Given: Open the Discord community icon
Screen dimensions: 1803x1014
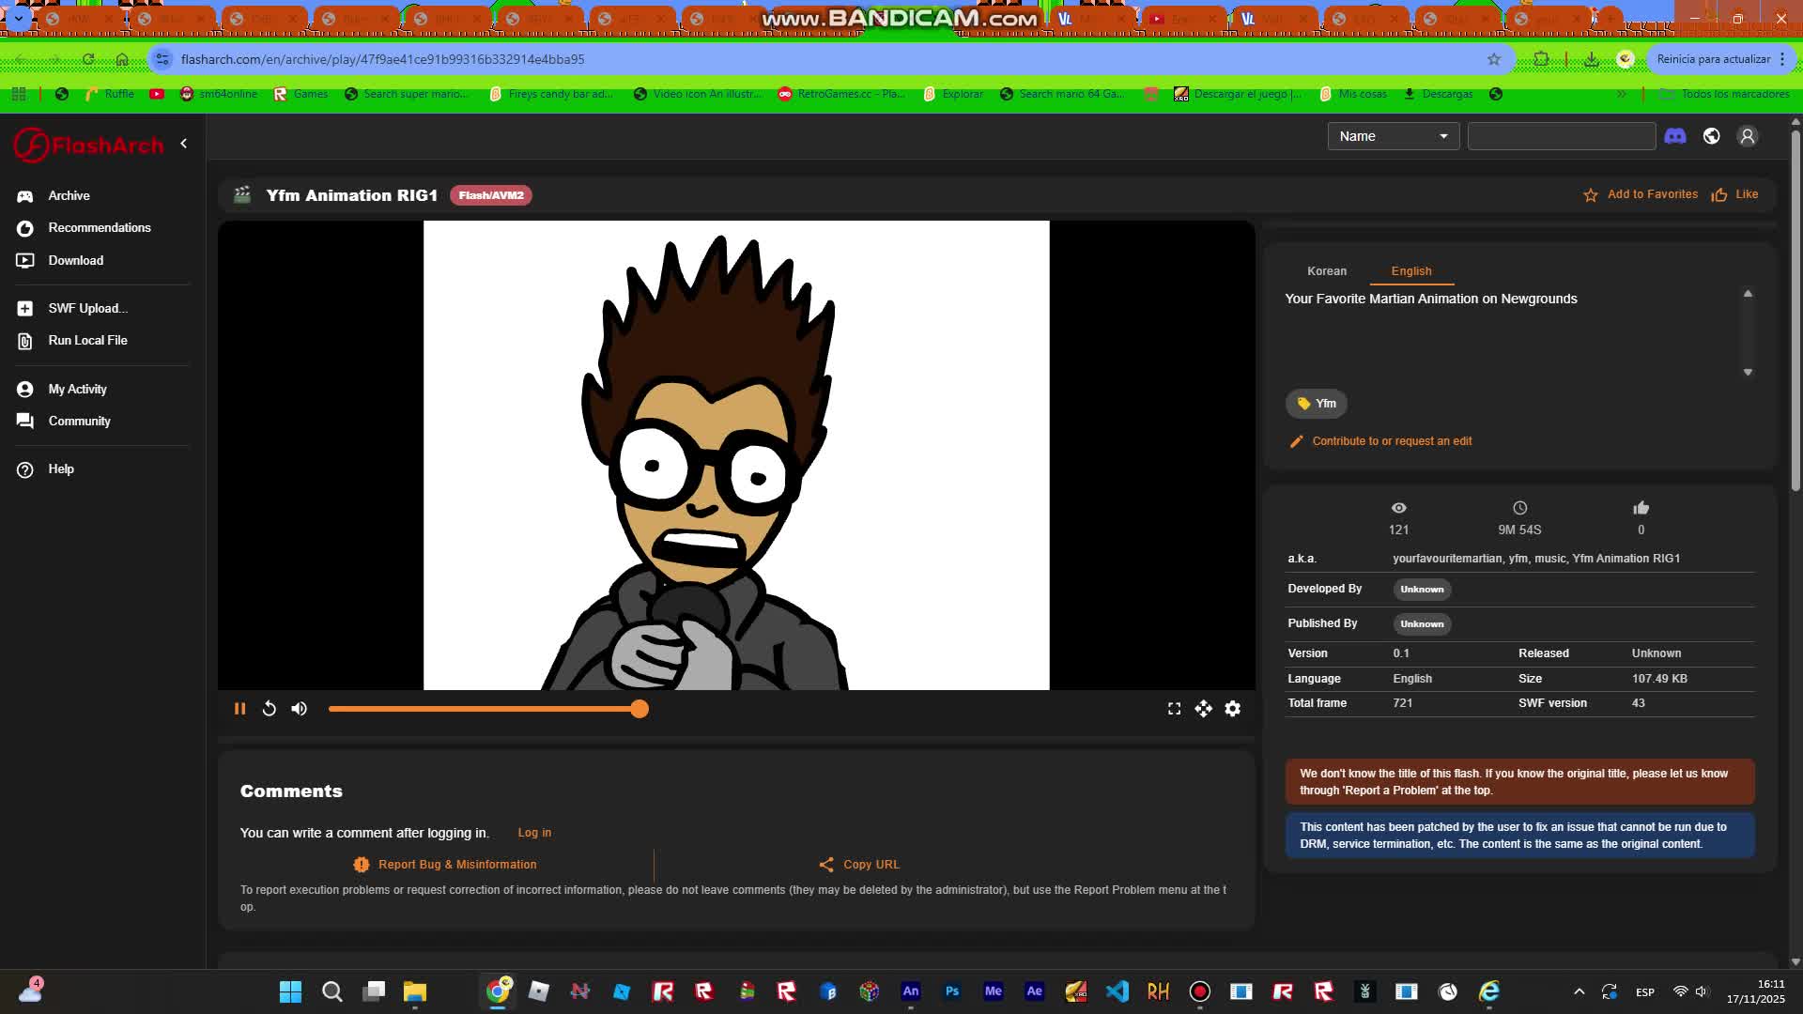Looking at the screenshot, I should [x=1677, y=136].
